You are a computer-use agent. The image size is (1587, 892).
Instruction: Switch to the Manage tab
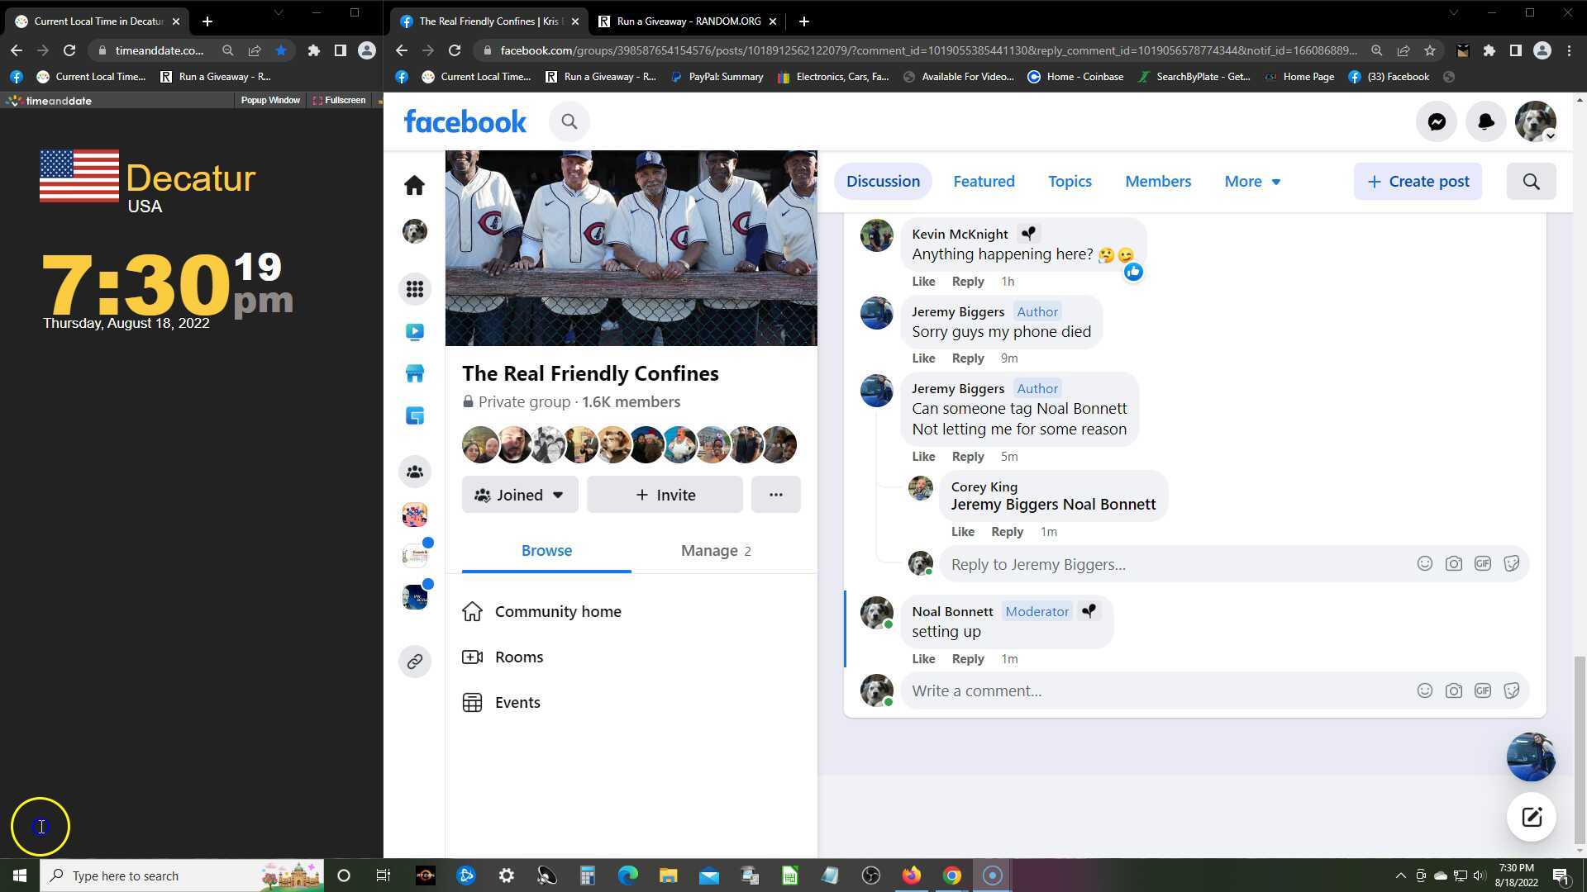pos(715,551)
